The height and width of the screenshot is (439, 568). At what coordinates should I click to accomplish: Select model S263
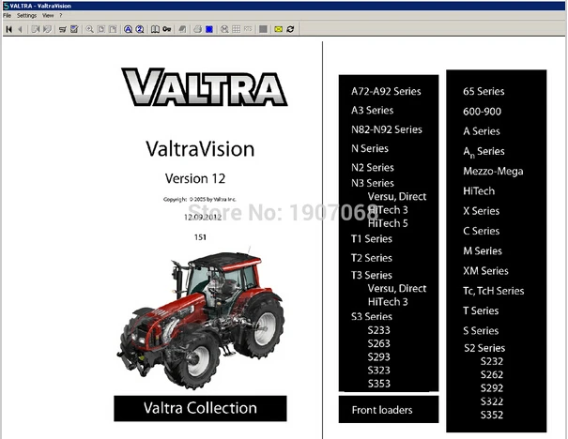[x=379, y=343]
